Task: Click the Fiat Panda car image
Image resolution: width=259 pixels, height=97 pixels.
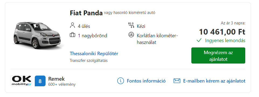Action: click(37, 35)
